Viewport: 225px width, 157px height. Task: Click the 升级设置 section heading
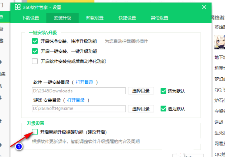point(36,123)
